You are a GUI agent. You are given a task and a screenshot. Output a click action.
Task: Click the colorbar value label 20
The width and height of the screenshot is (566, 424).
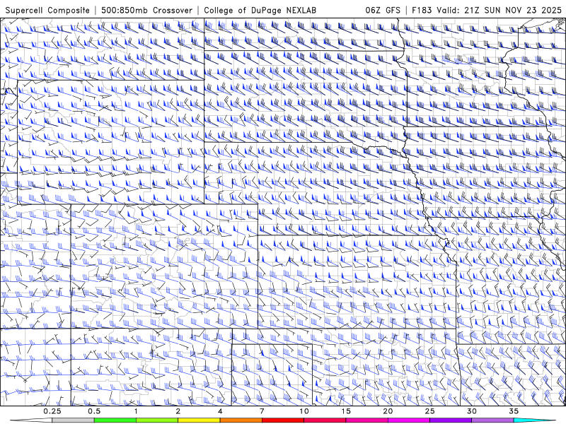388,411
